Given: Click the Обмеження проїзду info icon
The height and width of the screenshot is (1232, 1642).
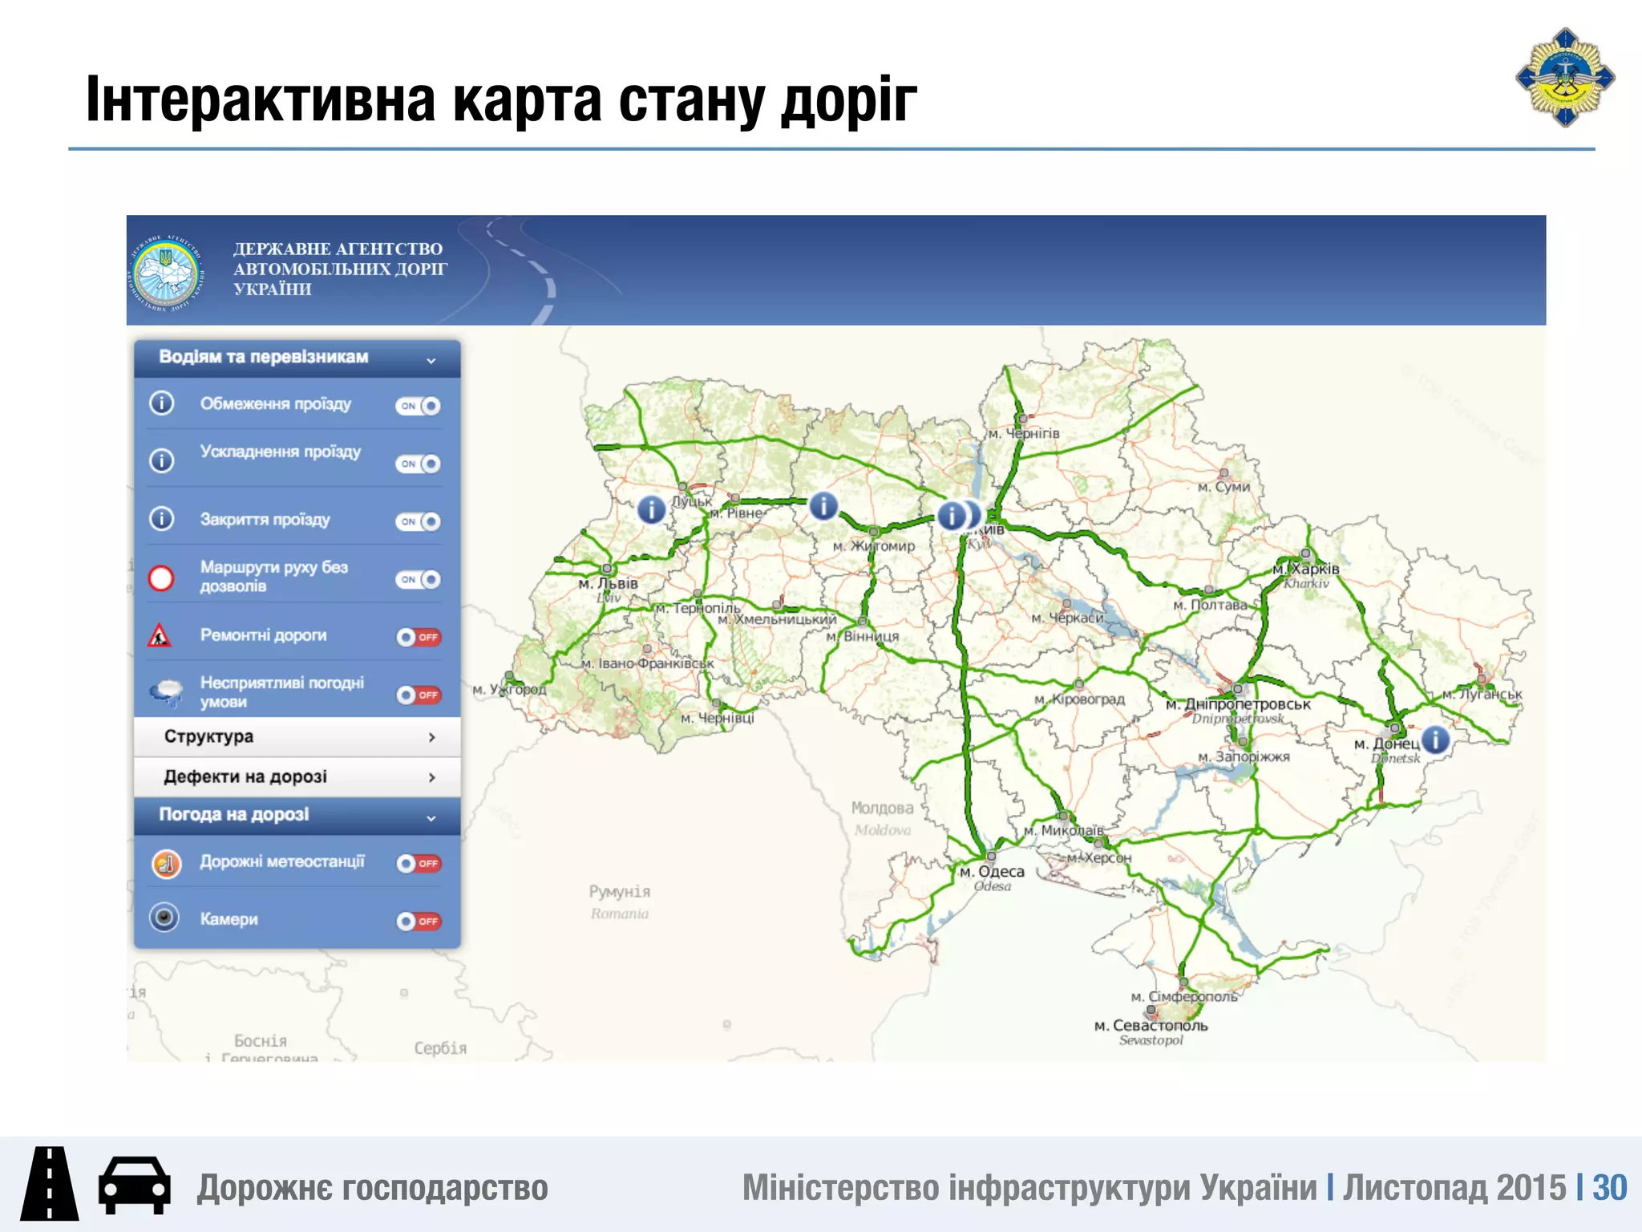Looking at the screenshot, I should (162, 403).
